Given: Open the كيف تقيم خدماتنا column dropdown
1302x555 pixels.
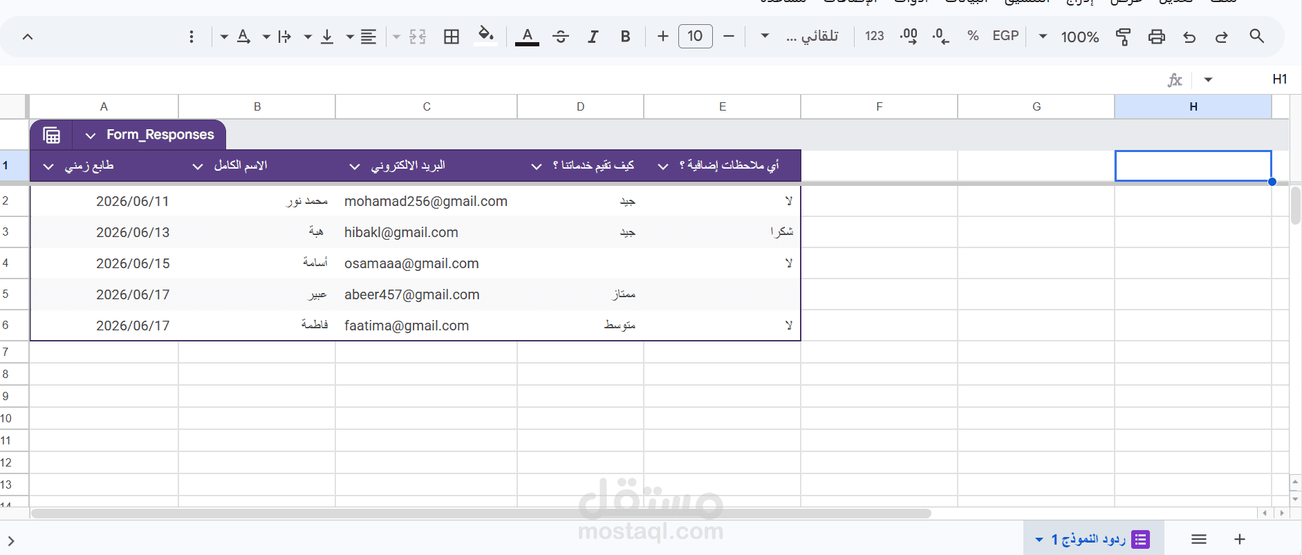Looking at the screenshot, I should [537, 167].
